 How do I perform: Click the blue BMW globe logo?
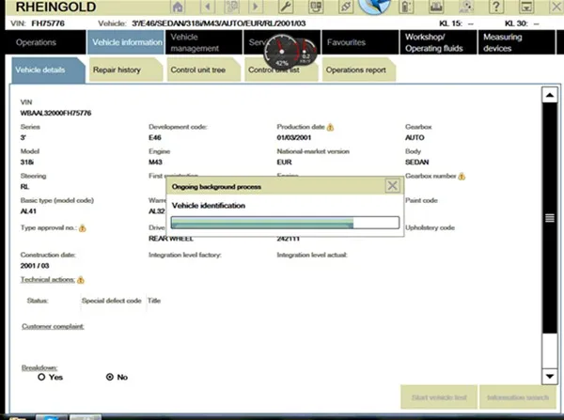pos(375,7)
